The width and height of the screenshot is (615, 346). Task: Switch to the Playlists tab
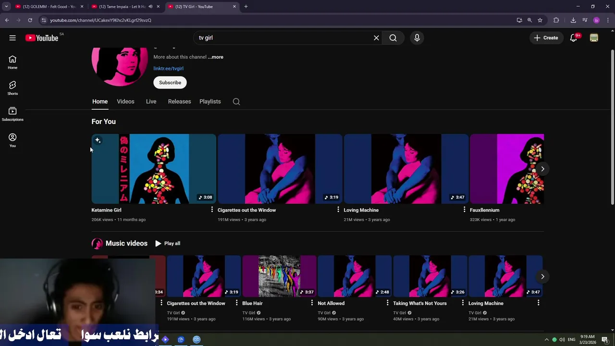[210, 101]
